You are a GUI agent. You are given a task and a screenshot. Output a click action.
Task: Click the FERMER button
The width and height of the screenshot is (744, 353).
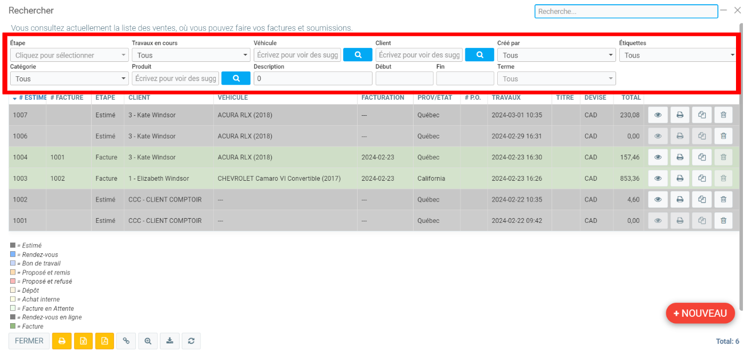tap(29, 341)
